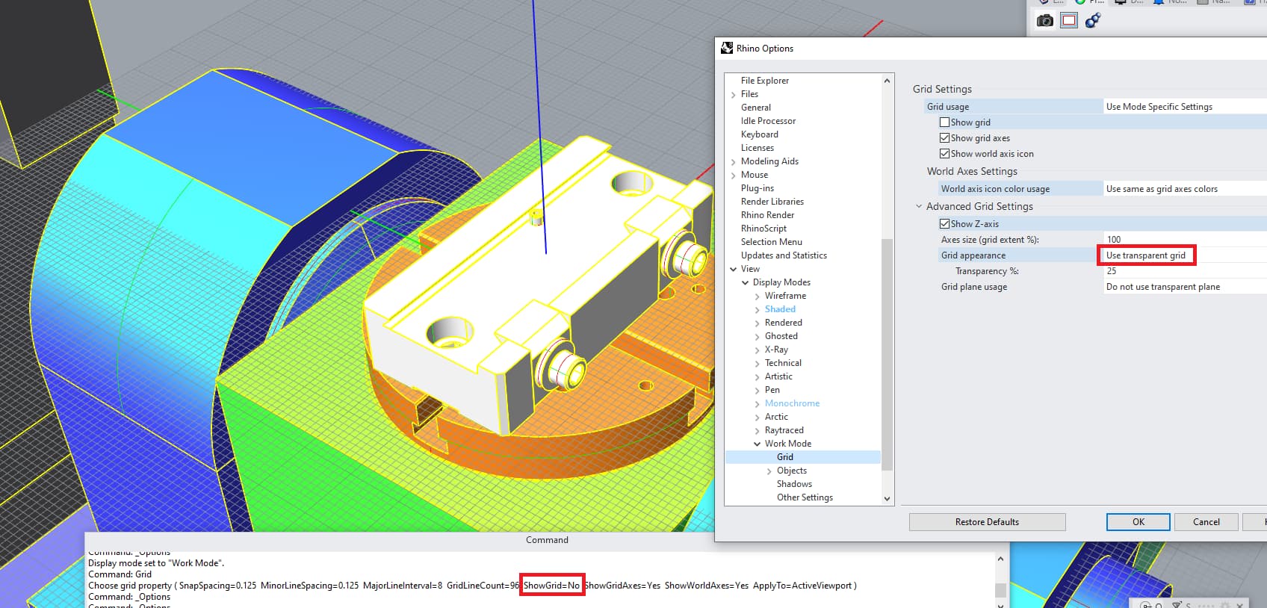Select the X-Ray display mode
This screenshot has width=1267, height=608.
[776, 350]
